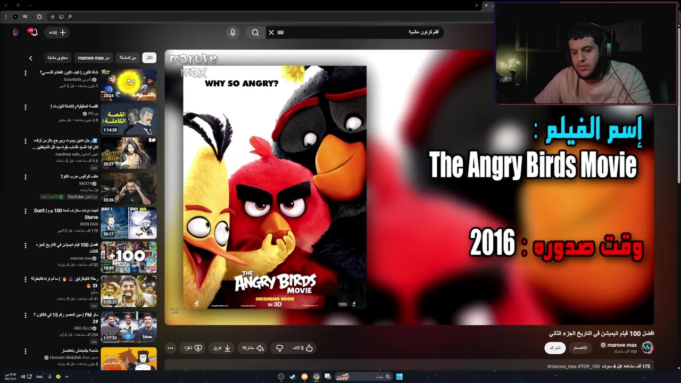Open Chrome from the taskbar
This screenshot has width=681, height=383.
[x=316, y=377]
